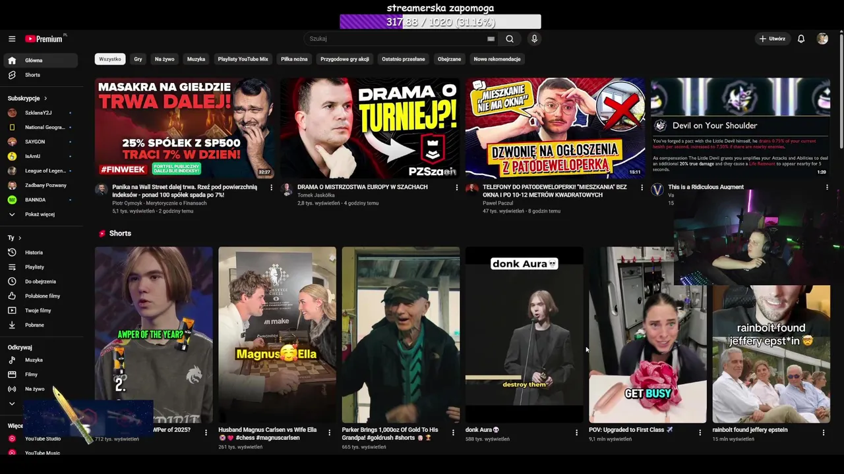Screen dimensions: 844x474
Task: Select the Na żywo filter chip
Action: coord(165,59)
